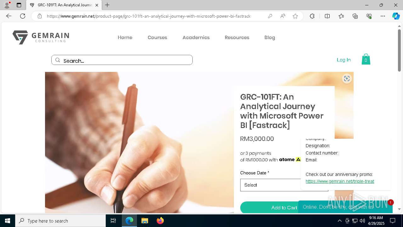The width and height of the screenshot is (403, 227).
Task: Launch Microsoft Edge from taskbar
Action: coord(129,221)
